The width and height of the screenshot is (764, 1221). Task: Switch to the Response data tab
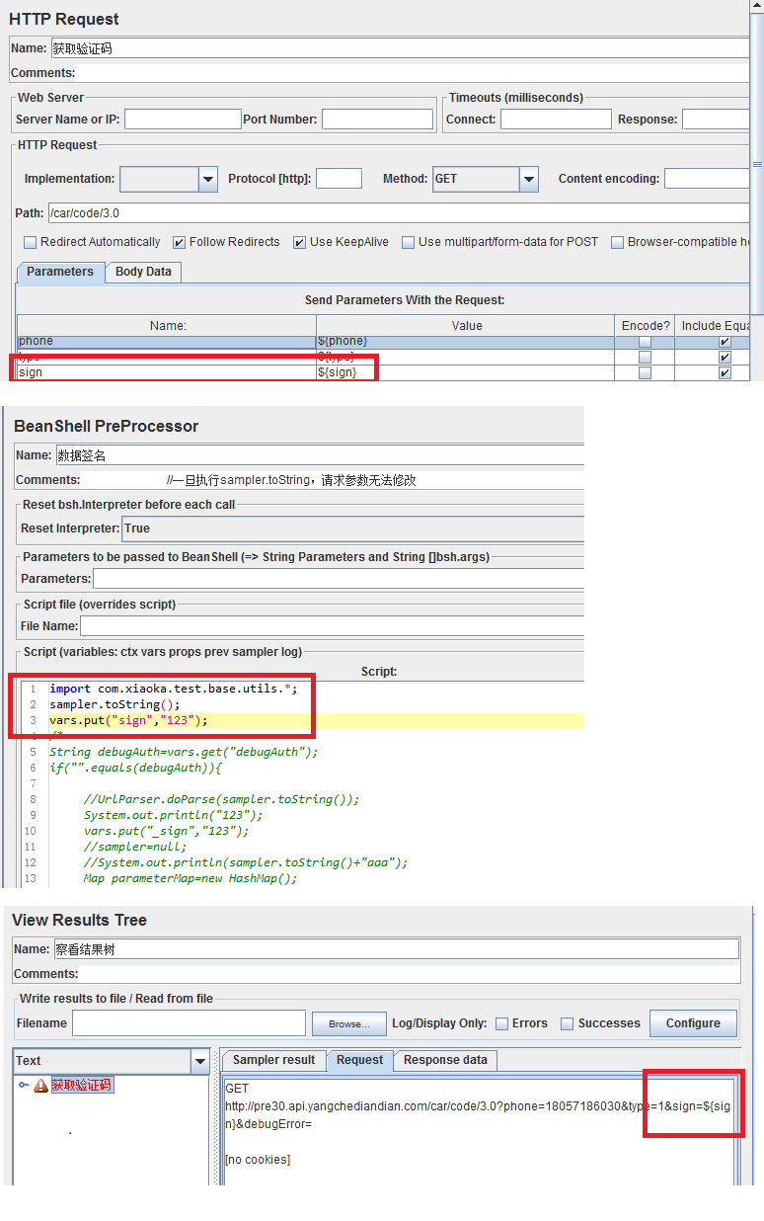(x=445, y=1060)
